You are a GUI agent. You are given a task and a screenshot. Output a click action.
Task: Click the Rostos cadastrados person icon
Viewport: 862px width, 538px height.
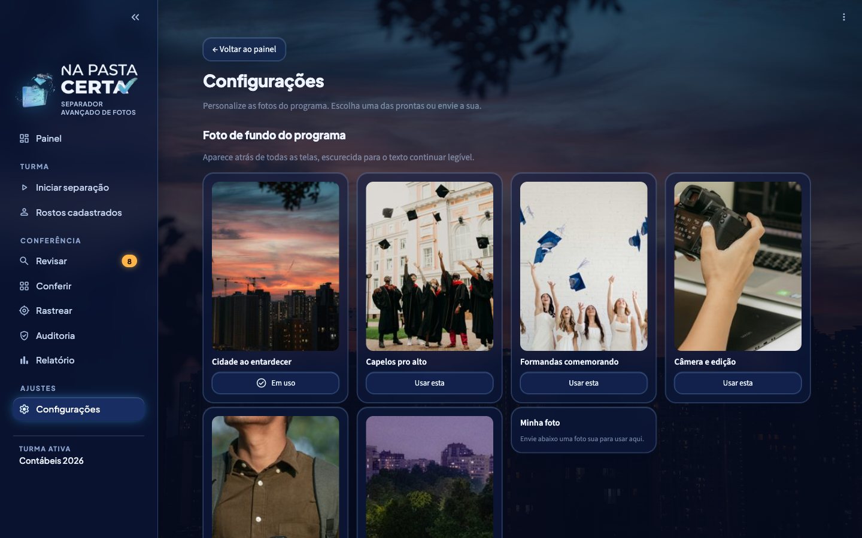[x=24, y=212]
